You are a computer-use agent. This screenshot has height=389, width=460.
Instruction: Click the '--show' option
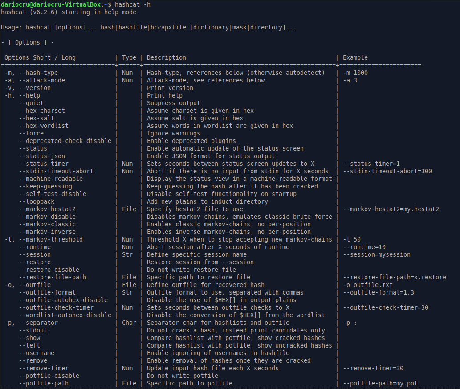(29, 338)
